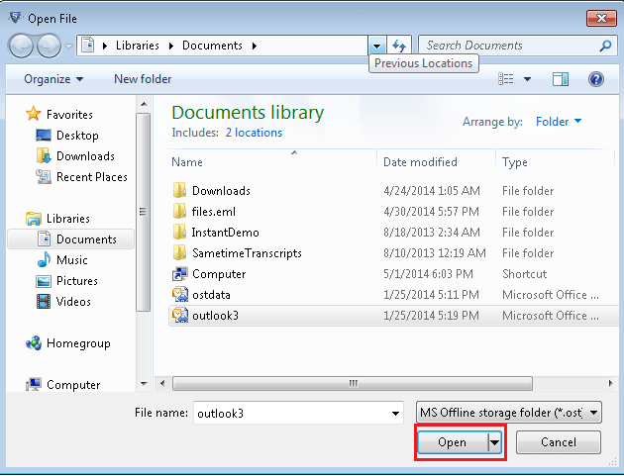Click Documents in the address bar
The height and width of the screenshot is (476, 624).
[212, 46]
